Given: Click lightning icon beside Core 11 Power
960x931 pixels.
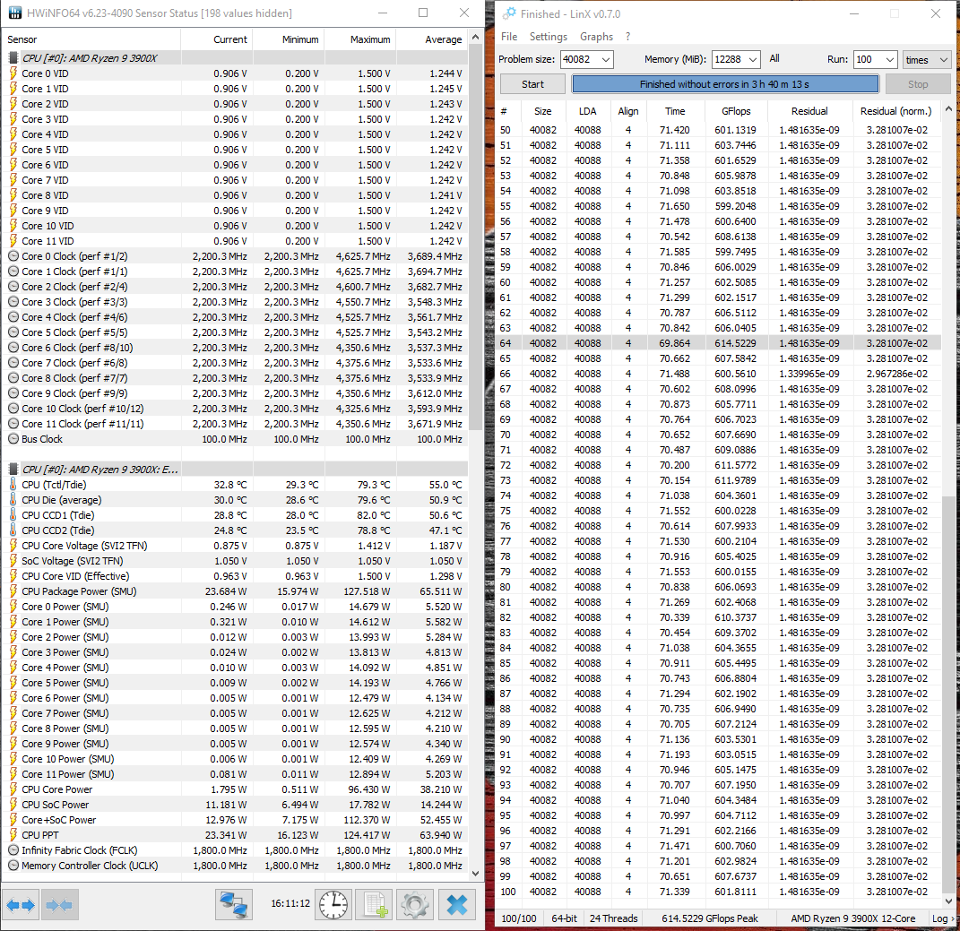Looking at the screenshot, I should click(13, 774).
